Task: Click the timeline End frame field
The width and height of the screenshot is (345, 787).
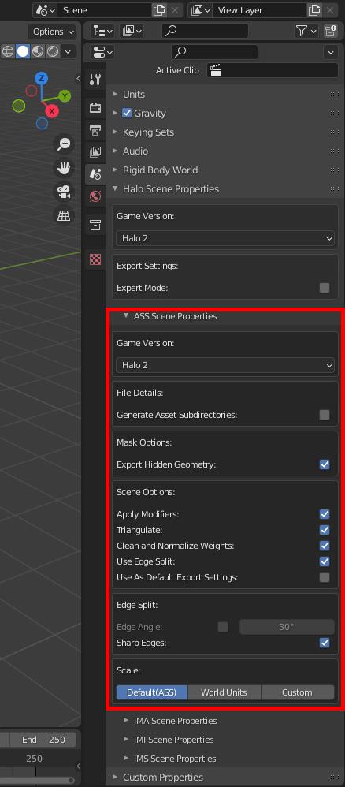Action: click(x=43, y=740)
